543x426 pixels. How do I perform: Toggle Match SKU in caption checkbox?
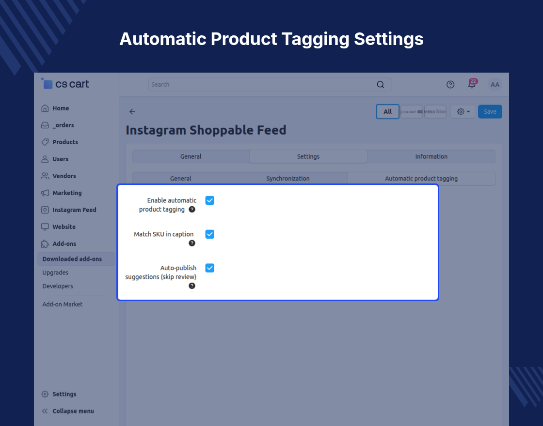[x=210, y=234]
